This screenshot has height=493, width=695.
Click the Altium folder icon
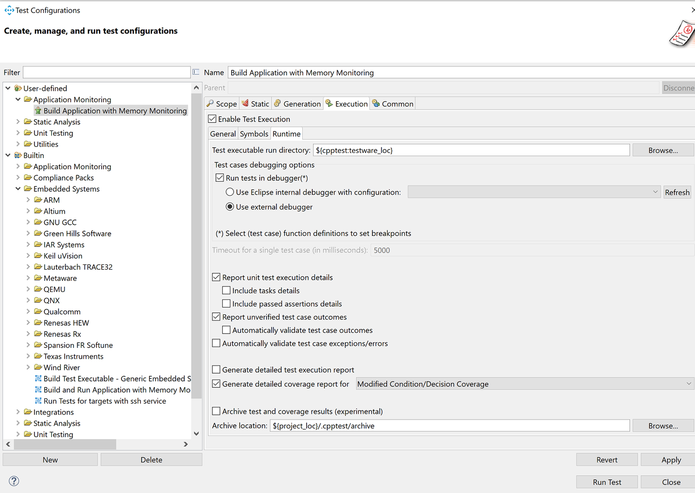[38, 211]
